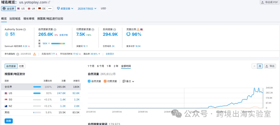Click US flag icon beside 流量比例
The width and height of the screenshot is (280, 125).
click(x=142, y=30)
